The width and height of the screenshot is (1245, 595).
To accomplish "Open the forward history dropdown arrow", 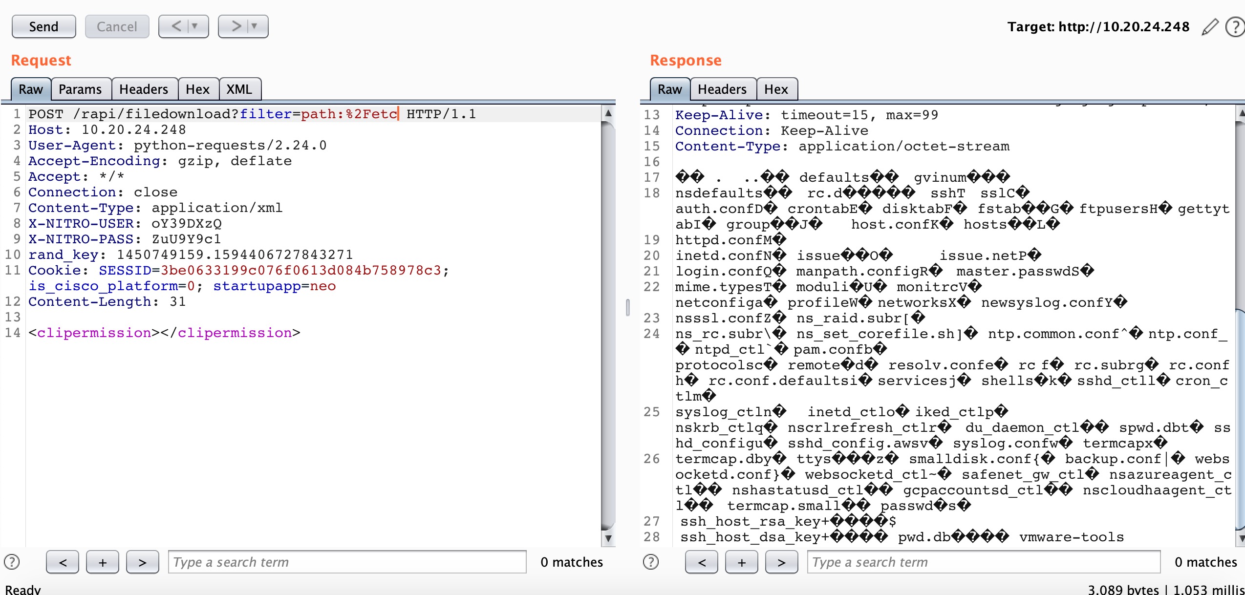I will (x=255, y=26).
